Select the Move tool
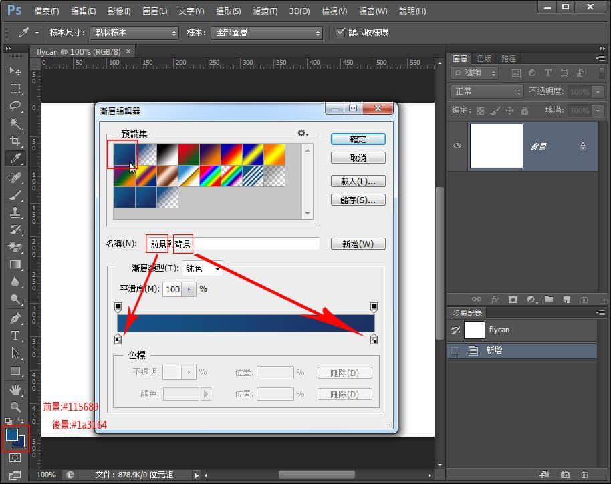 pos(15,70)
